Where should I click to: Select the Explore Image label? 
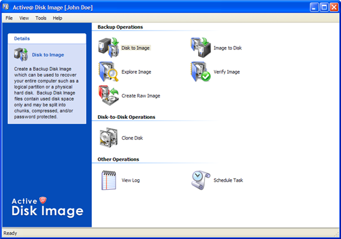(x=136, y=72)
